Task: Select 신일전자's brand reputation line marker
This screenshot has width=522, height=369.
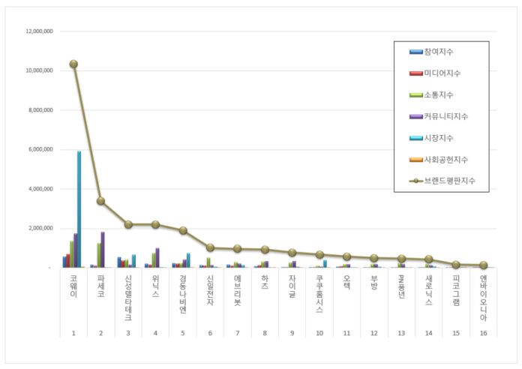Action: tap(210, 247)
